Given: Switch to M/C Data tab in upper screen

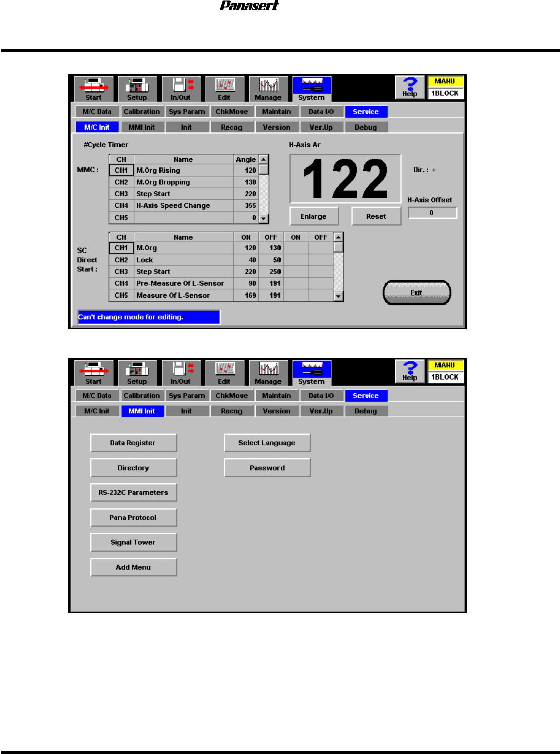Looking at the screenshot, I should (x=97, y=112).
